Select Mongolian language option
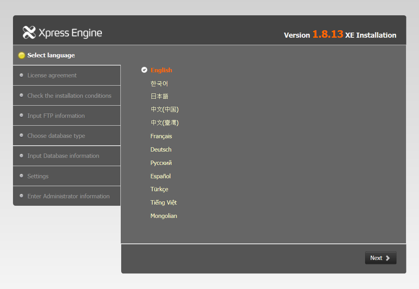 coord(163,216)
